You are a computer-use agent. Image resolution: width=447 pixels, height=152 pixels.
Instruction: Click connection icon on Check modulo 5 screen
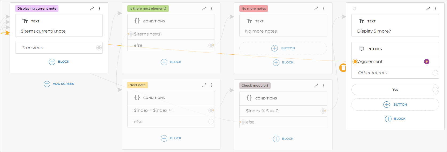point(316,86)
